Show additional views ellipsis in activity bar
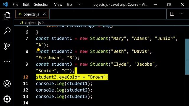 point(7,62)
